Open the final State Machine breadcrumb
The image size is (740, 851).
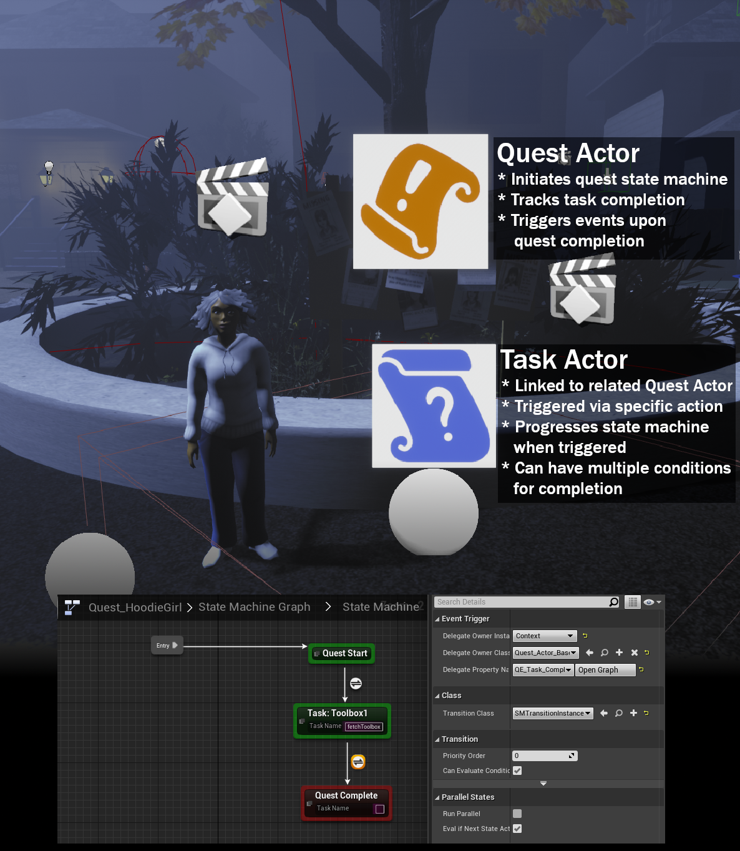(x=381, y=607)
